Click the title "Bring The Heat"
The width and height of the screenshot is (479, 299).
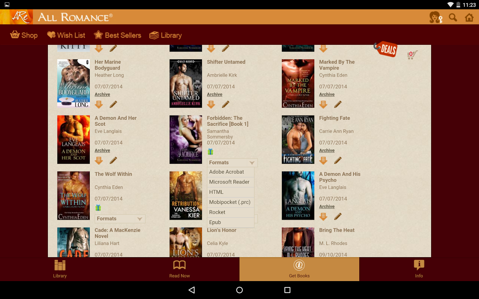point(337,230)
